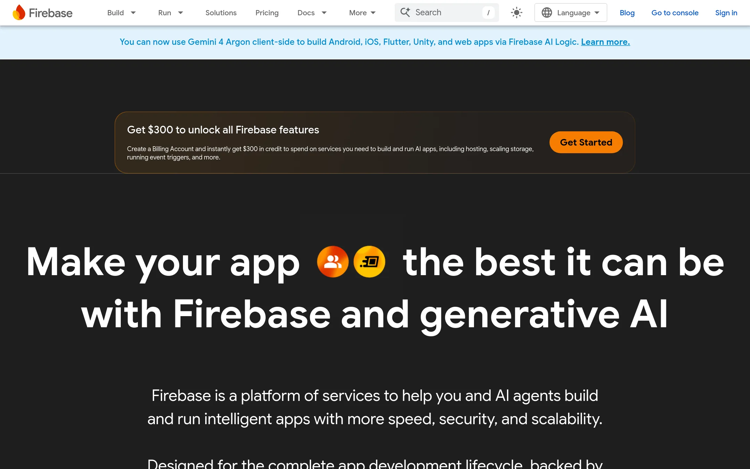Follow the Learn more link in banner
The height and width of the screenshot is (469, 750).
point(605,42)
